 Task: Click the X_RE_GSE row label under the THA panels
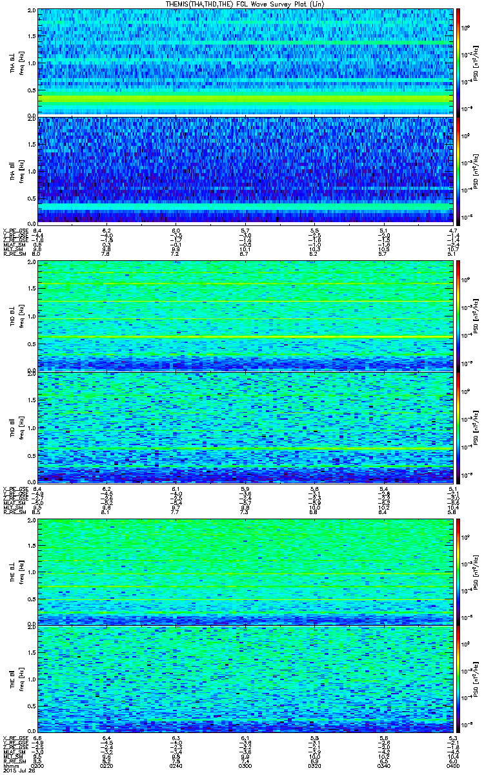click(14, 230)
